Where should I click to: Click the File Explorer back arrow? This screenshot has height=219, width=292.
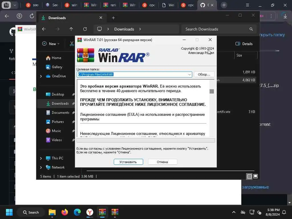coord(44,29)
